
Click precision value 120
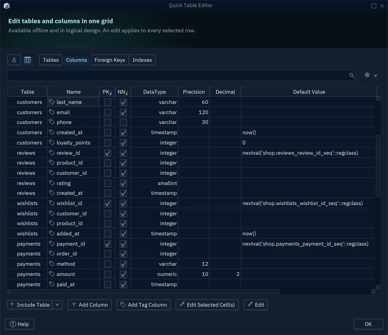click(x=194, y=112)
